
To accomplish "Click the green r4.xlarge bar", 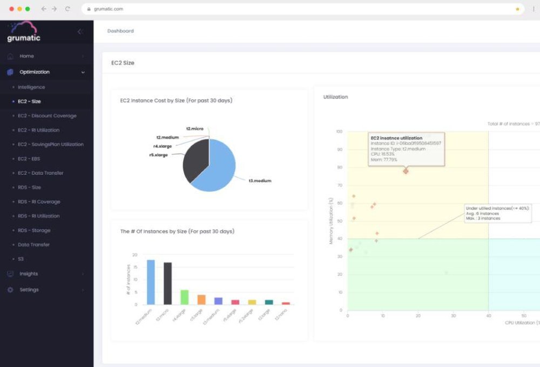I will point(185,297).
